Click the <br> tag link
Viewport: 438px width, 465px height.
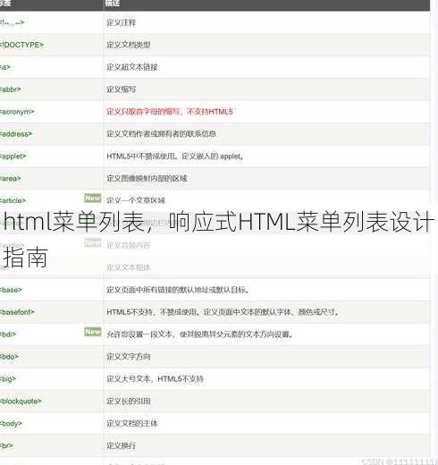point(6,445)
